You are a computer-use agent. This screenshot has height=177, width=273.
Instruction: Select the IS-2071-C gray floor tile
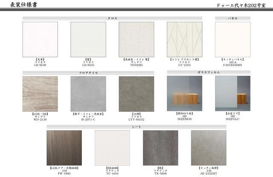[88, 94]
